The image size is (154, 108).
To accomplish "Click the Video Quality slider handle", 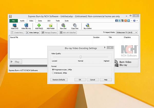I will pyautogui.click(x=81, y=57).
